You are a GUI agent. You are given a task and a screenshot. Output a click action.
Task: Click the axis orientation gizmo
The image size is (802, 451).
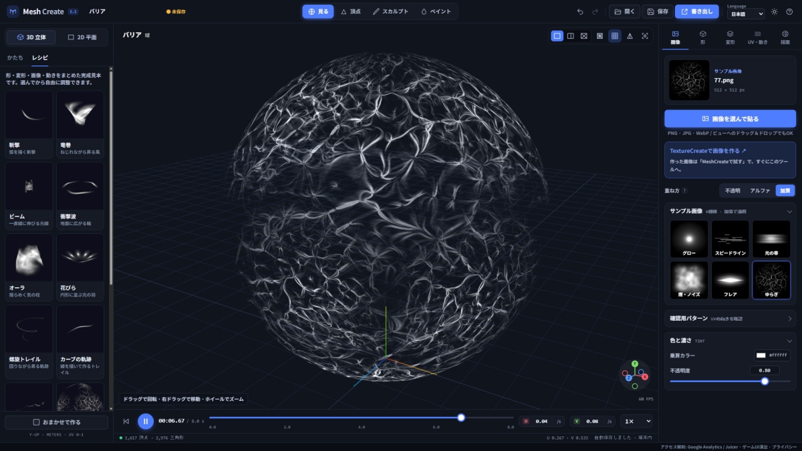635,375
